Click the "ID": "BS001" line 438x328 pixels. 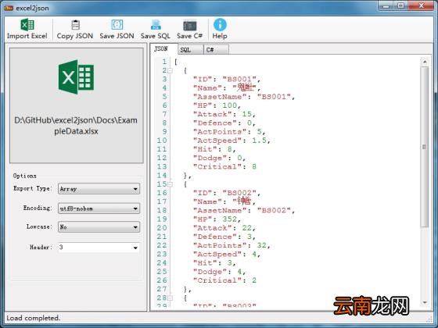227,80
